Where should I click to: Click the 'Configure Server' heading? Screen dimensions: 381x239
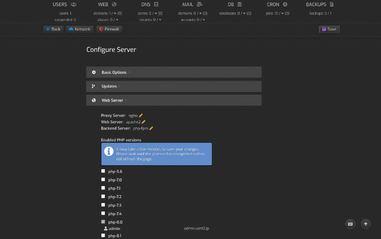point(111,50)
